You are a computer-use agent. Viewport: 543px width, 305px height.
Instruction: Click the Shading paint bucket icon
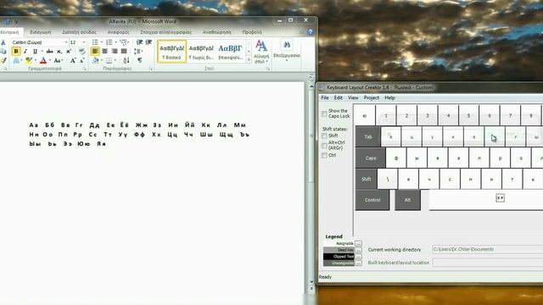click(95, 60)
